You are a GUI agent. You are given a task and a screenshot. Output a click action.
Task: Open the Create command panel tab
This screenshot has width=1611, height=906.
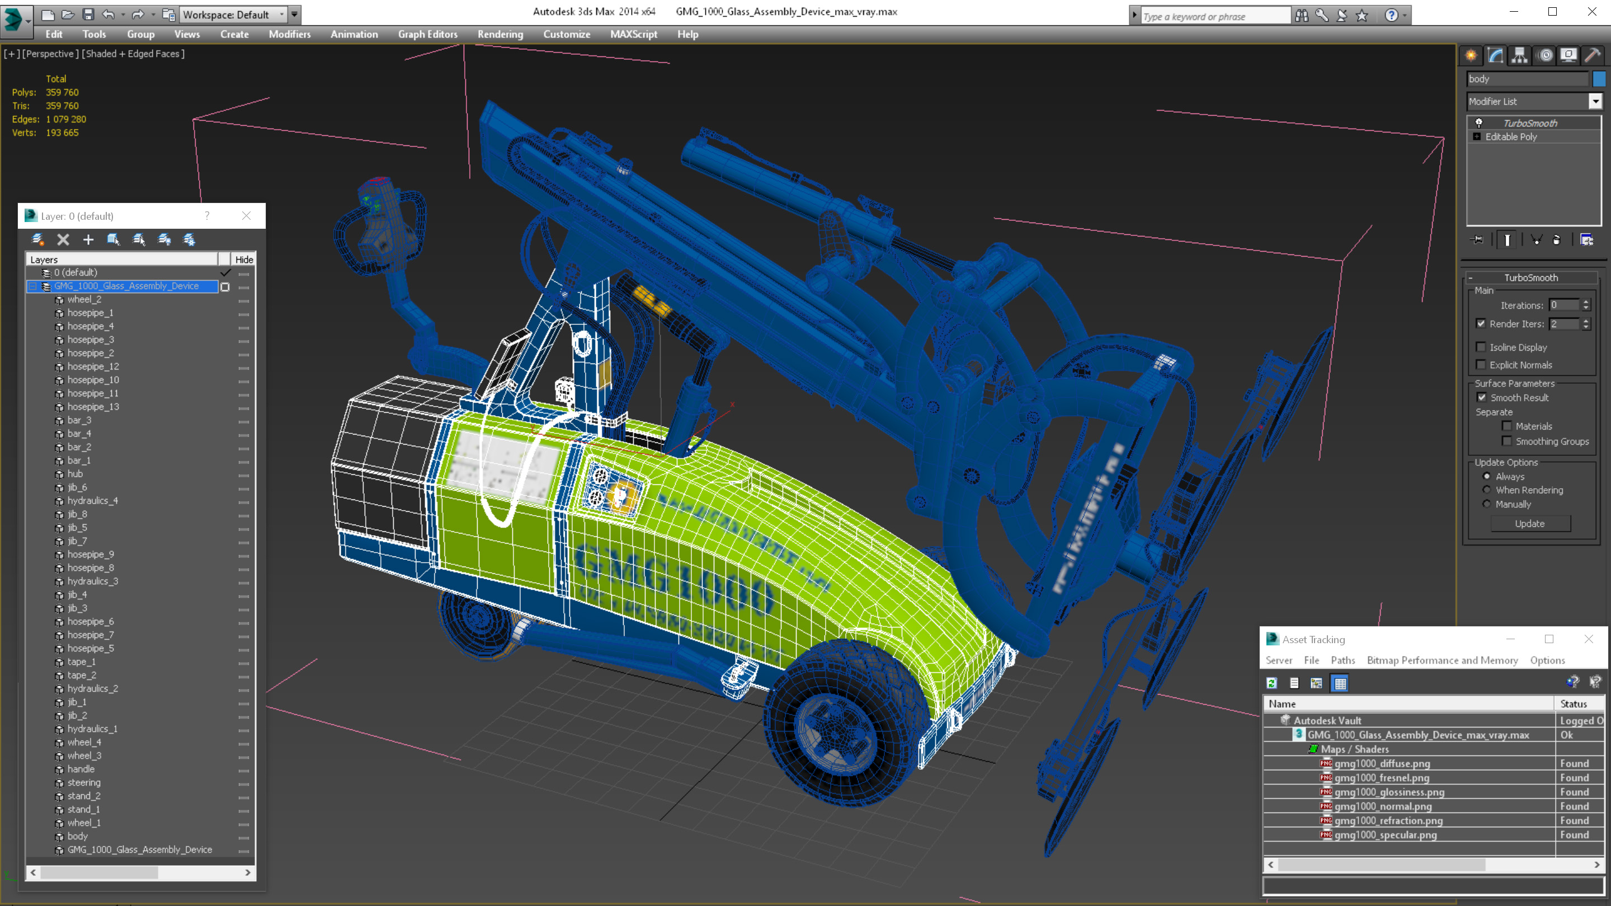tap(1471, 55)
